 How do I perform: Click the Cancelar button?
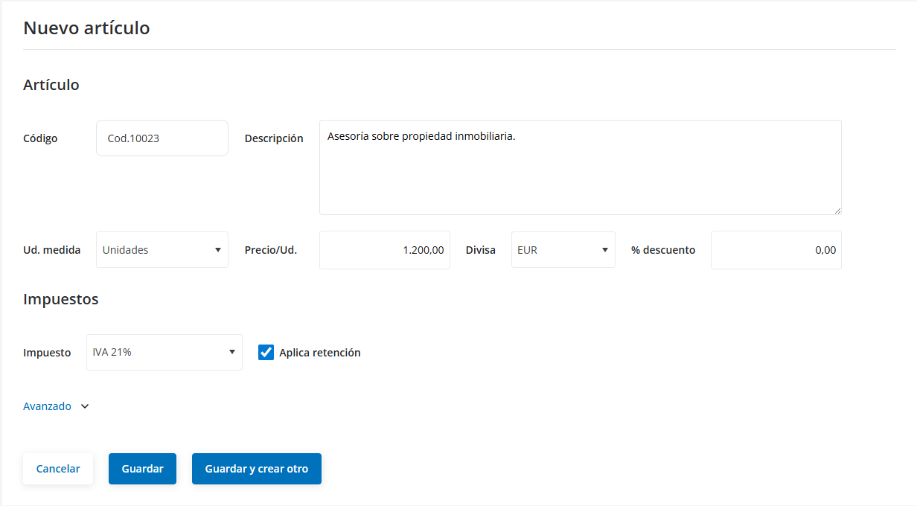(x=58, y=469)
